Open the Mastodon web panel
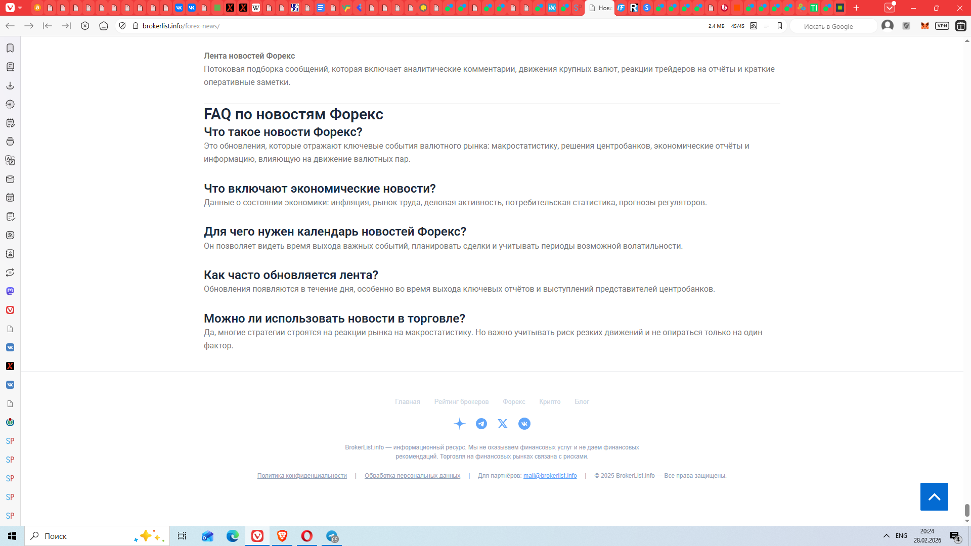971x546 pixels. [x=10, y=291]
